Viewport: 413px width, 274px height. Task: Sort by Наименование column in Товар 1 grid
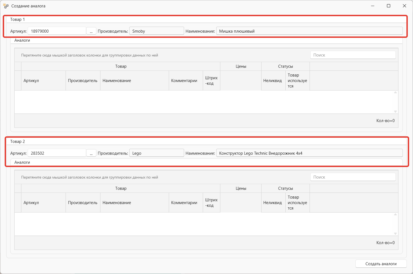point(134,81)
